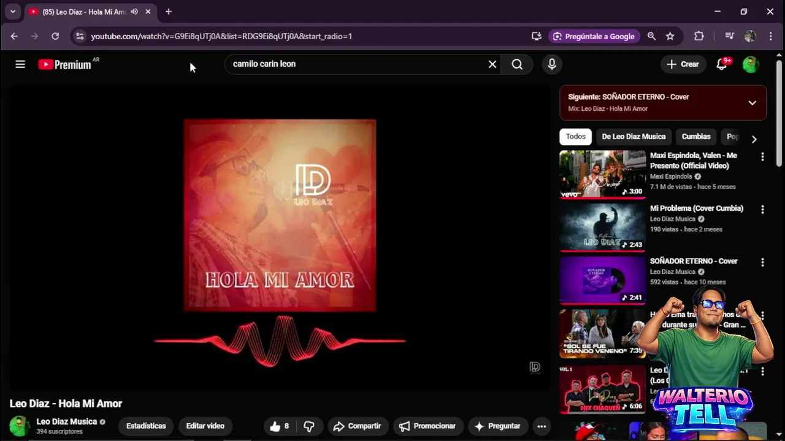This screenshot has height=441, width=785.
Task: Open Leo Diaz Musica channel avatar
Action: (20, 426)
